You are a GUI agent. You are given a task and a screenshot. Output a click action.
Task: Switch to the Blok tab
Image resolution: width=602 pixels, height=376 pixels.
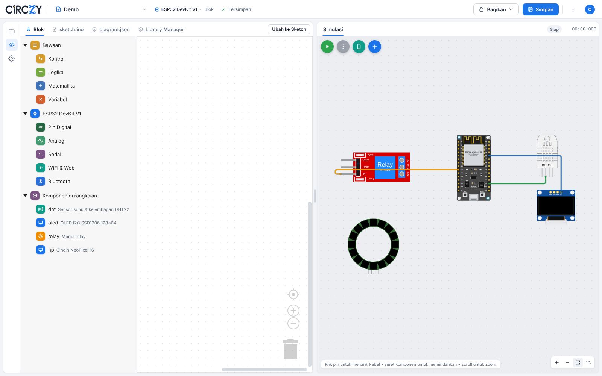coord(35,29)
